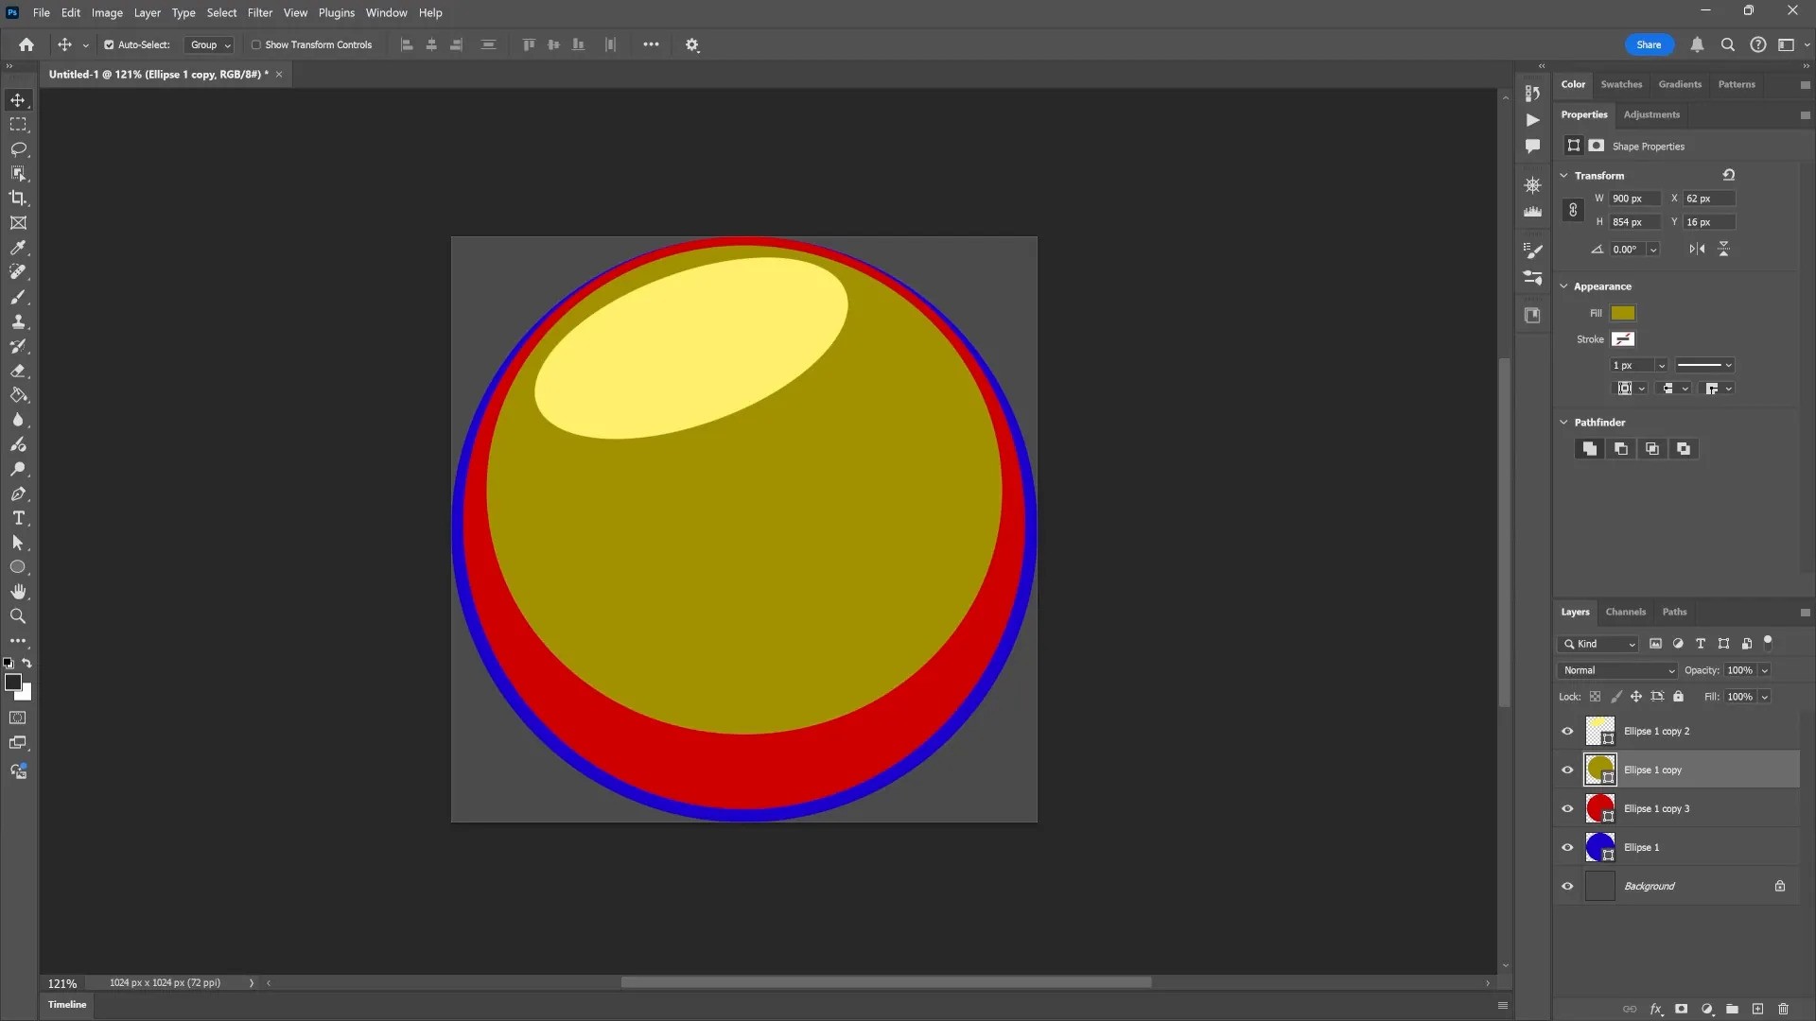Collapse the Appearance section
The image size is (1816, 1021).
pos(1563,286)
